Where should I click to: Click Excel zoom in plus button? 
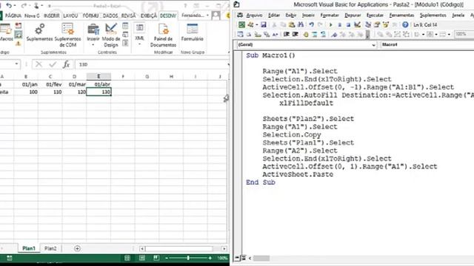pyautogui.click(x=210, y=258)
